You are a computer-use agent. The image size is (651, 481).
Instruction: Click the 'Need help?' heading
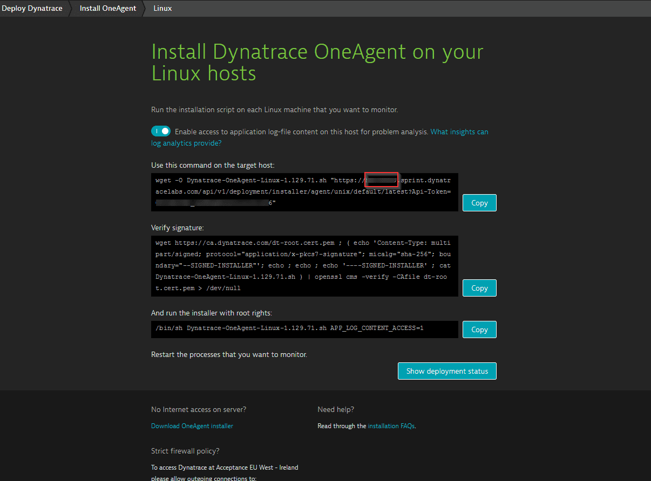[x=336, y=410]
